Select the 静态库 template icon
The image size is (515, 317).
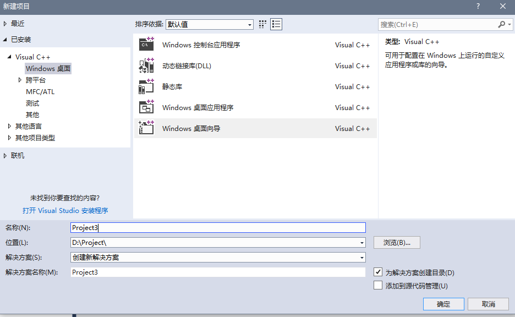tap(147, 86)
